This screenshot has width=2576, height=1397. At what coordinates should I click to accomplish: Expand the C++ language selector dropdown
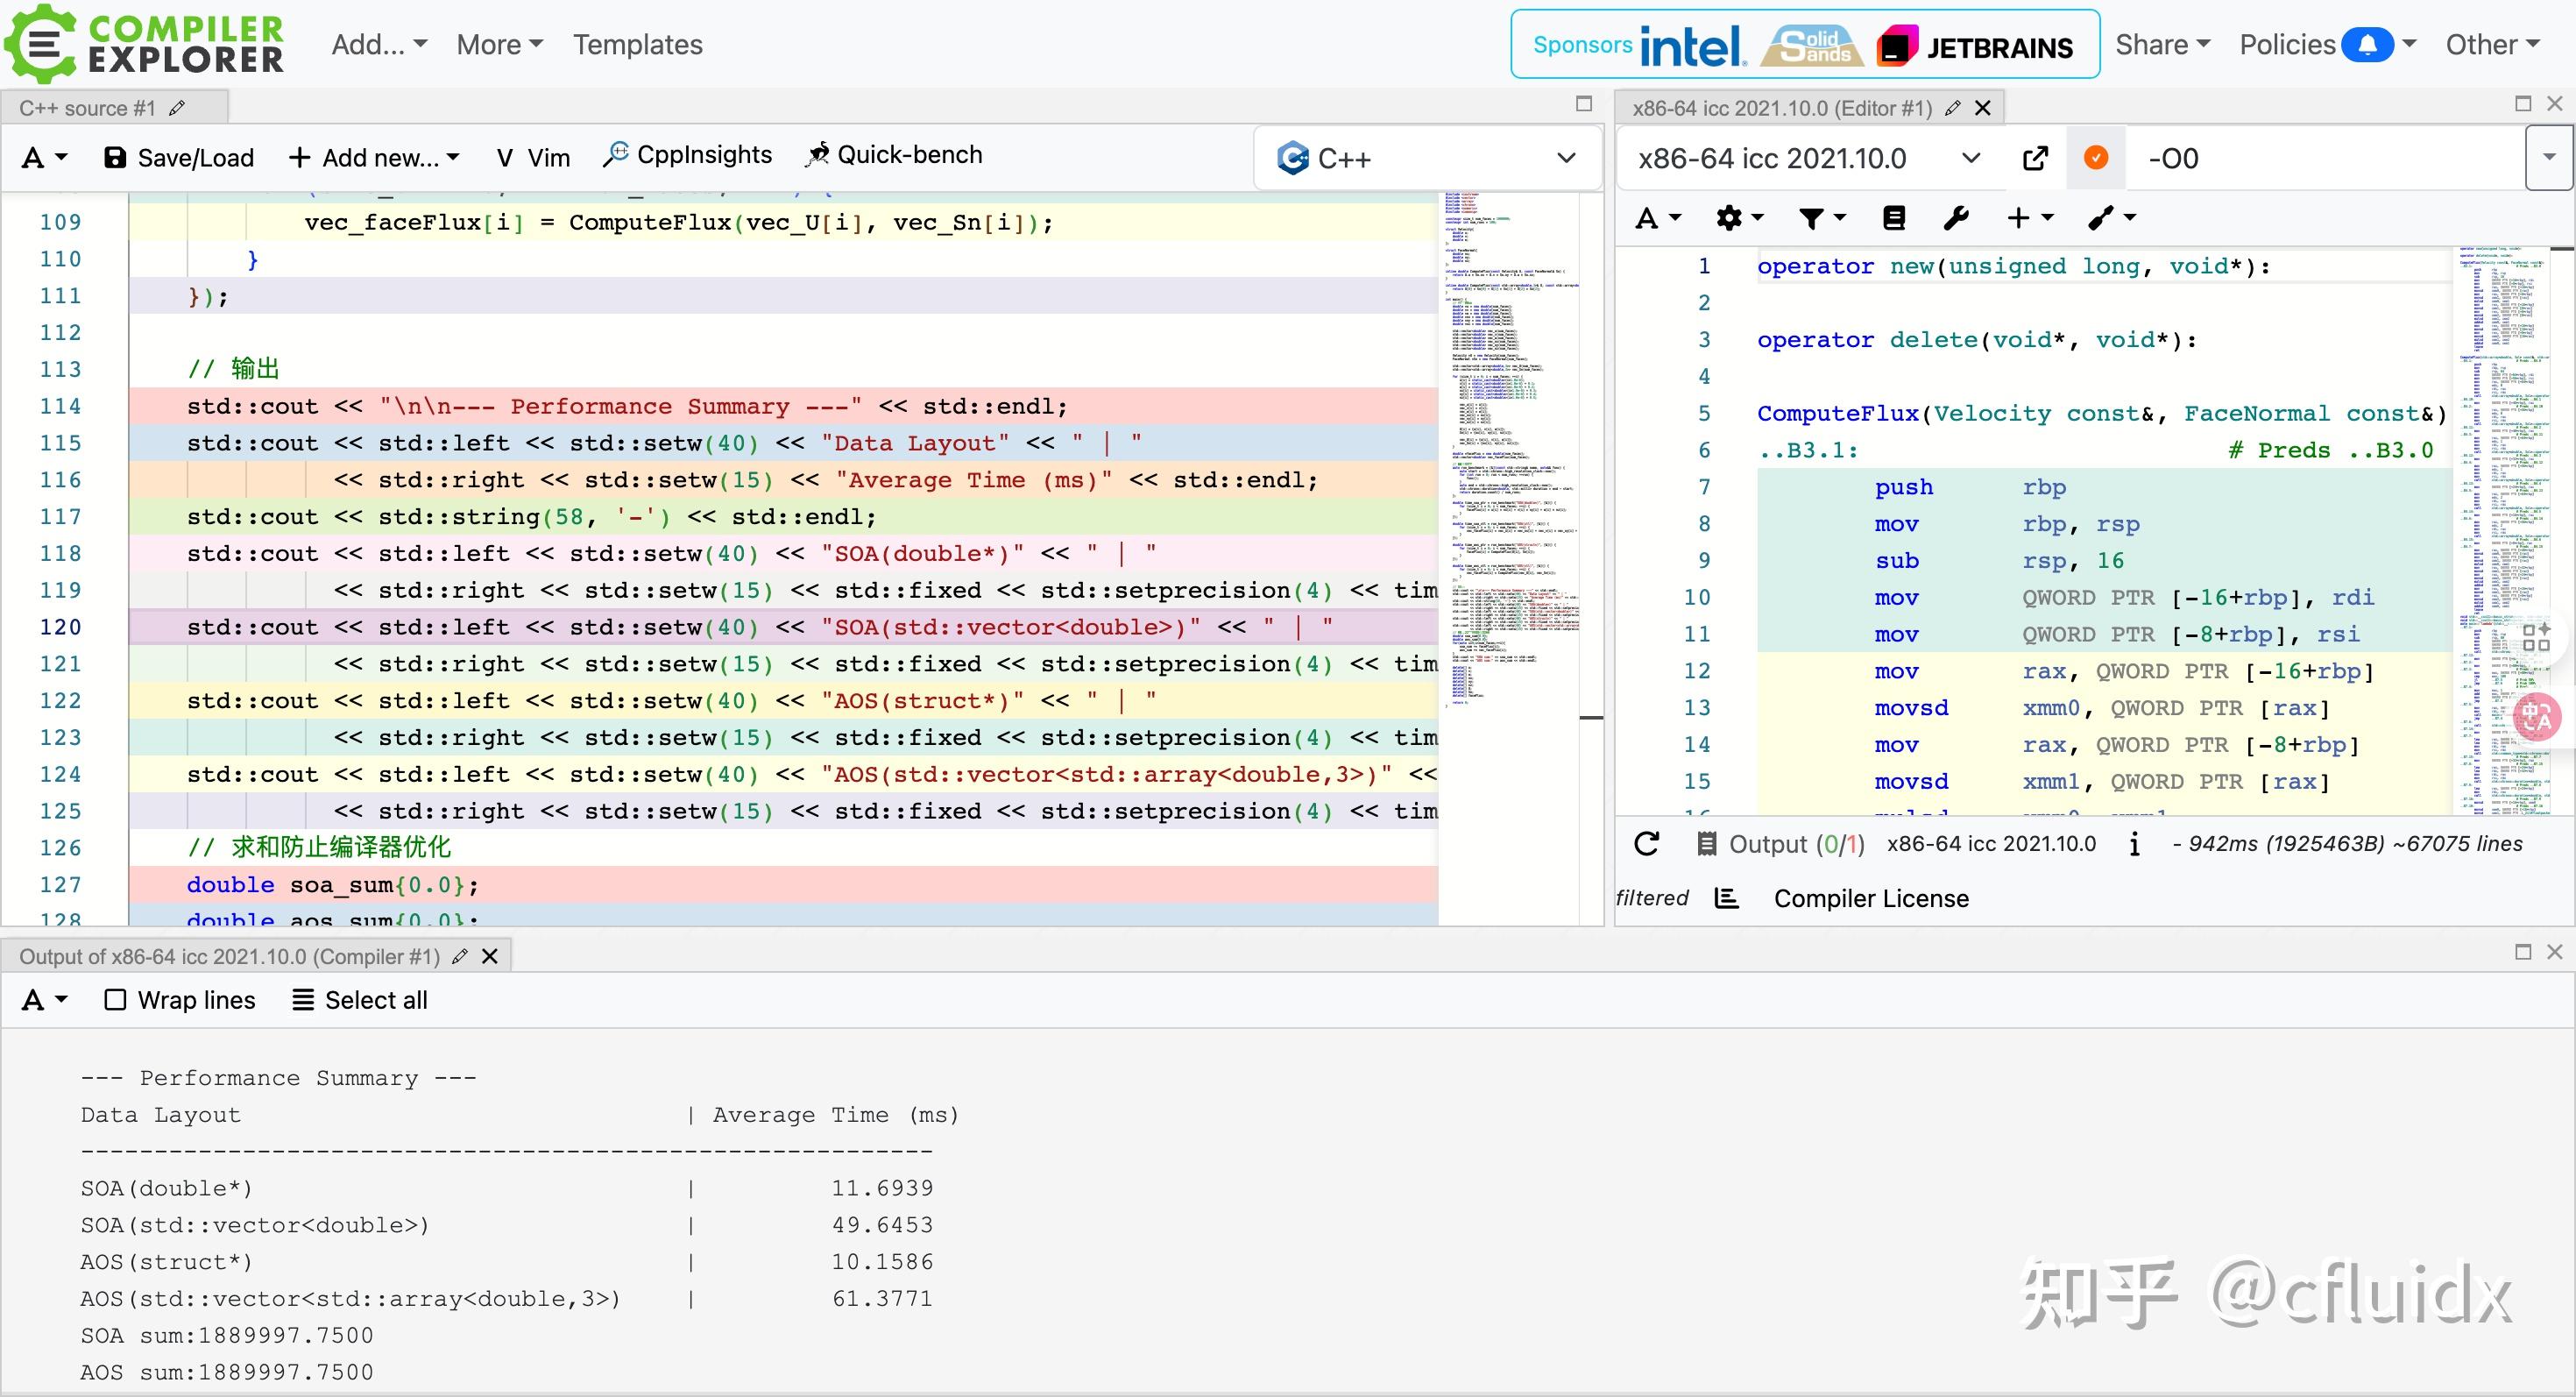pyautogui.click(x=1426, y=158)
